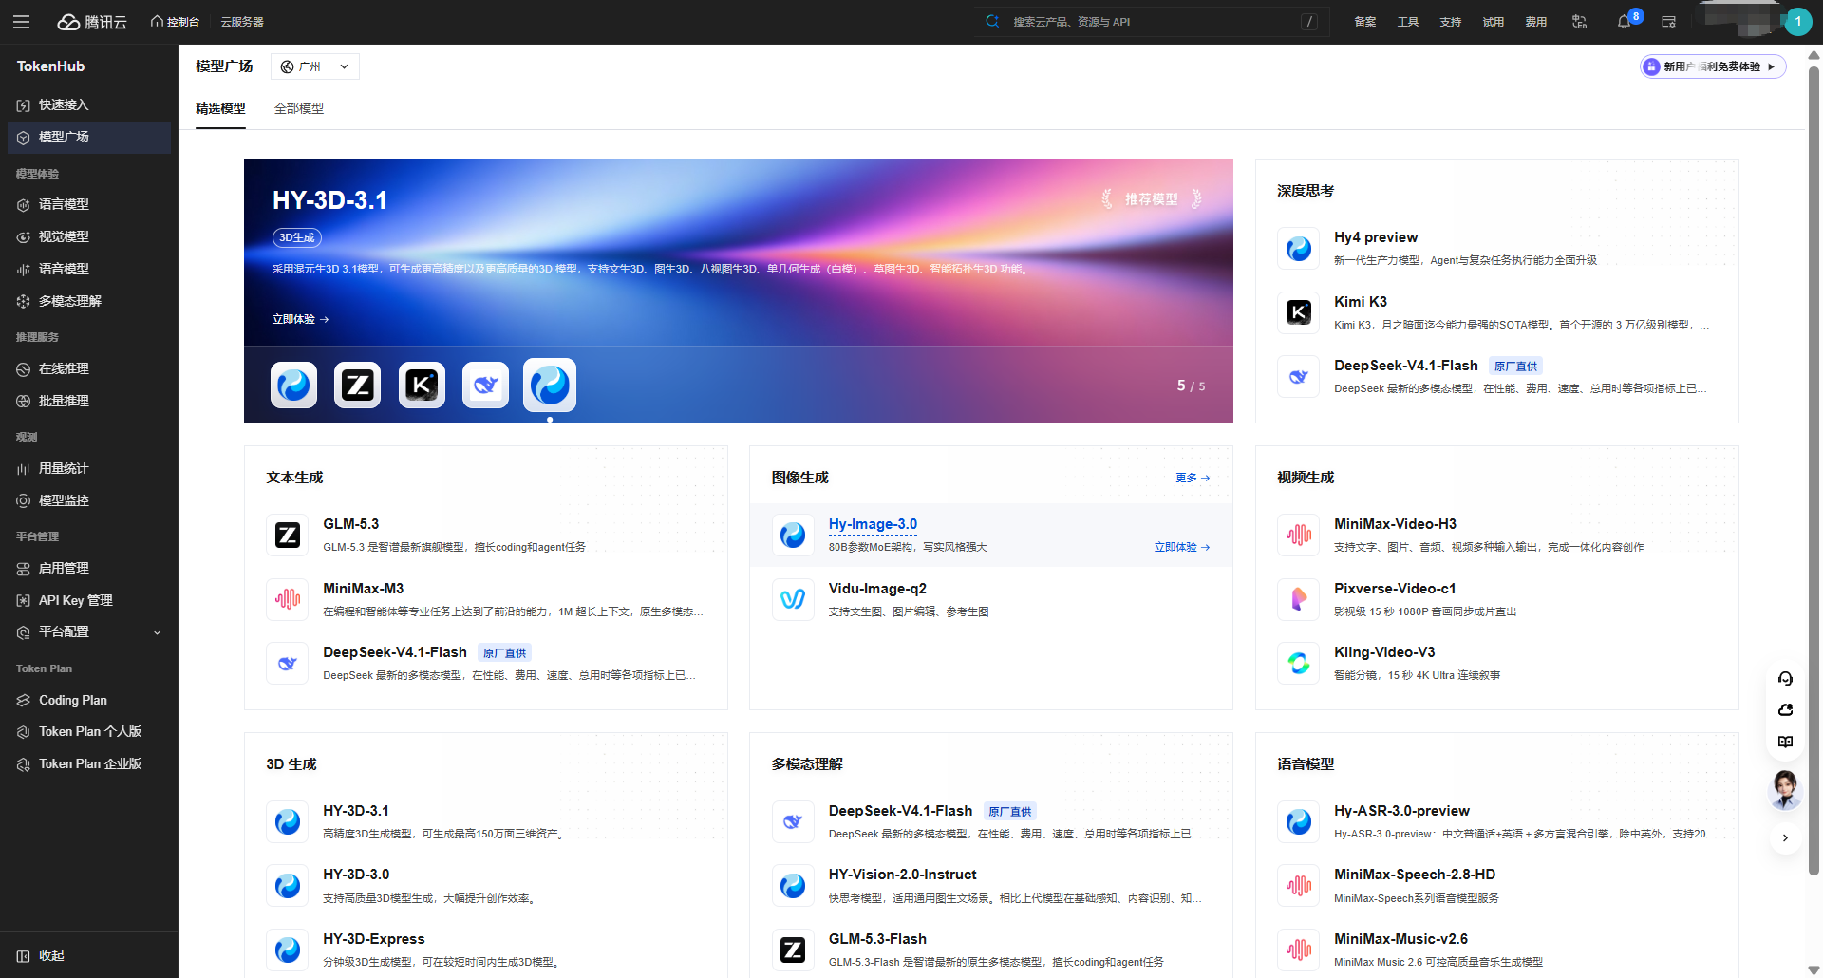This screenshot has height=978, width=1823.
Task: Click the Hy4 preview model icon
Action: (1298, 248)
